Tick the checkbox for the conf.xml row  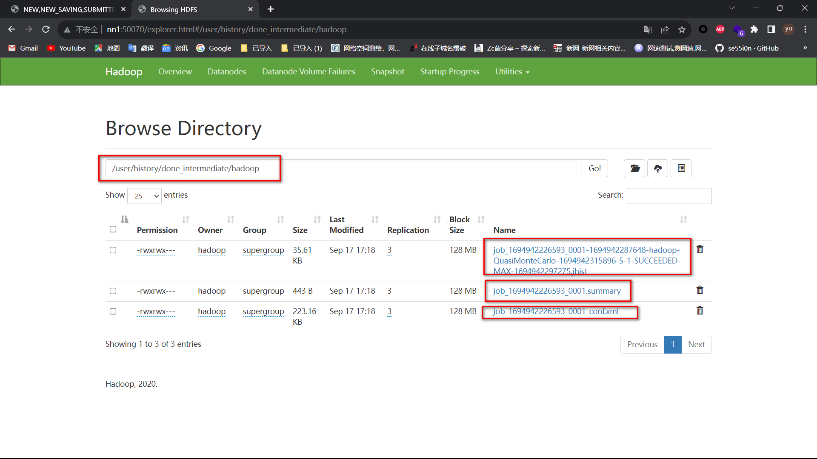coord(113,312)
